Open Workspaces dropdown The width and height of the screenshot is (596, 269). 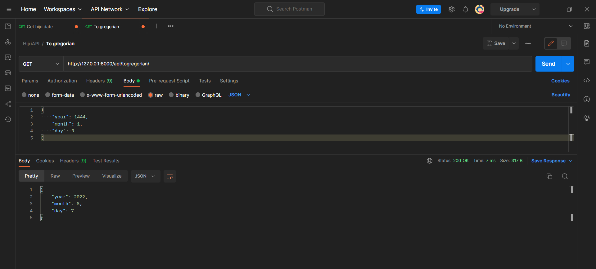pyautogui.click(x=63, y=9)
